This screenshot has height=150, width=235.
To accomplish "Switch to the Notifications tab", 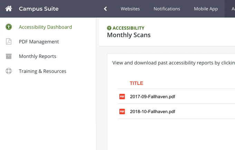I will 167,9.
